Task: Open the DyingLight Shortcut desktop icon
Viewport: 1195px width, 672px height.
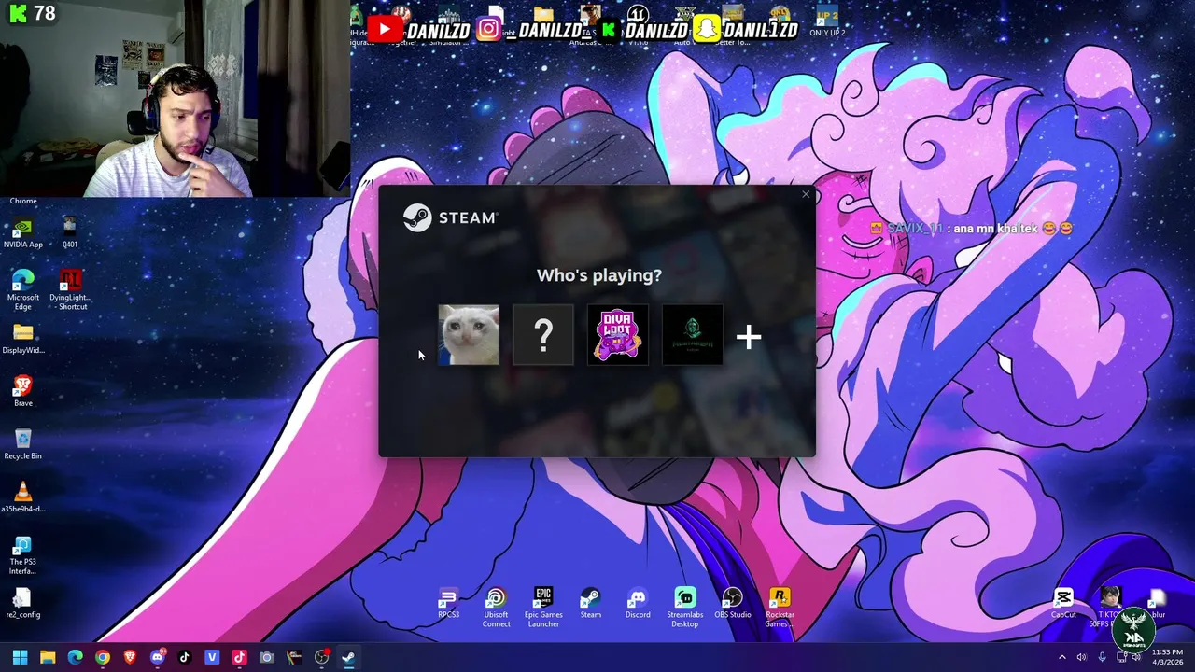Action: pos(70,290)
